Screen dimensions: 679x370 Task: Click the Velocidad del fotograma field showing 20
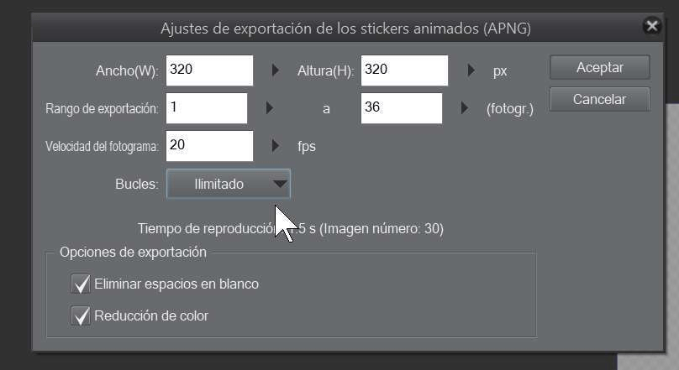point(209,146)
